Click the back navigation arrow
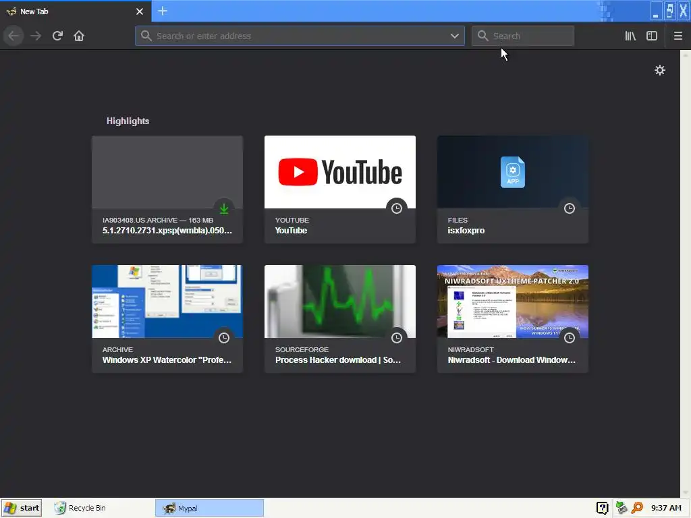Screen dimensions: 691x518 click(x=13, y=36)
